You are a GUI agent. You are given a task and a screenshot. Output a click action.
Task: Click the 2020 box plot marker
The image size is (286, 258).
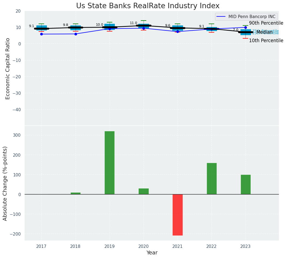[x=144, y=26]
